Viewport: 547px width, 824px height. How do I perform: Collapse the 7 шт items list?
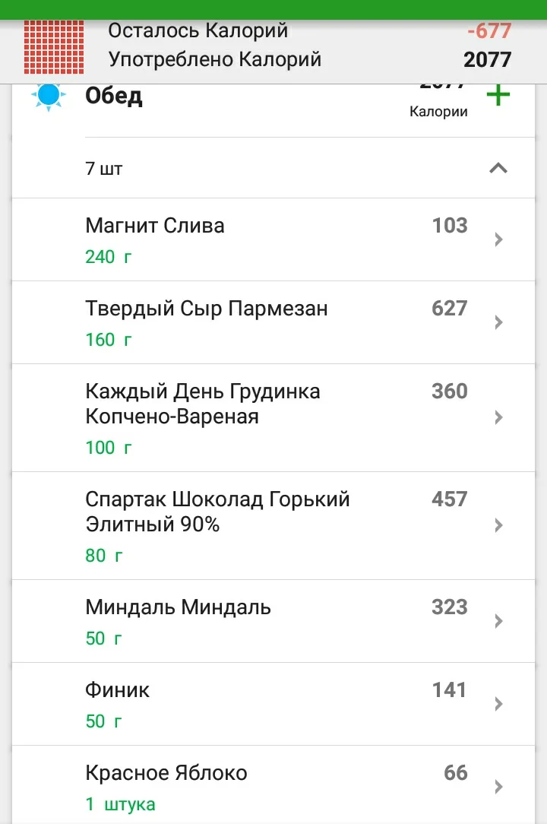(x=498, y=168)
